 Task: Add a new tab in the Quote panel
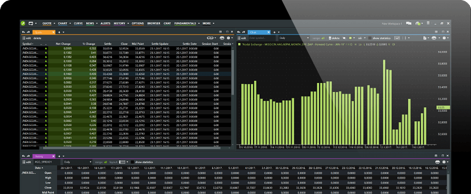coord(59,32)
